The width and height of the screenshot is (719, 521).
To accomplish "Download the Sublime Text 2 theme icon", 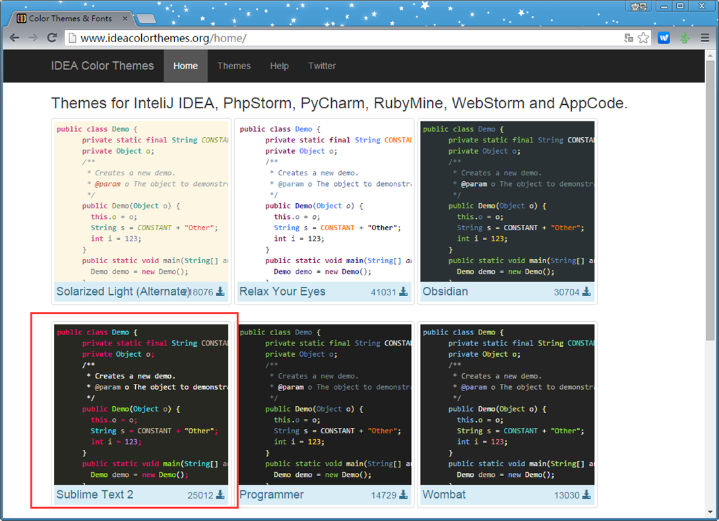I will [220, 495].
